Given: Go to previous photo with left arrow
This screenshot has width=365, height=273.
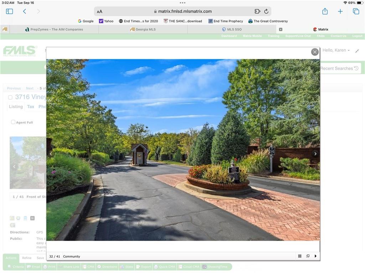Looking at the screenshot, I should click(x=51, y=154).
